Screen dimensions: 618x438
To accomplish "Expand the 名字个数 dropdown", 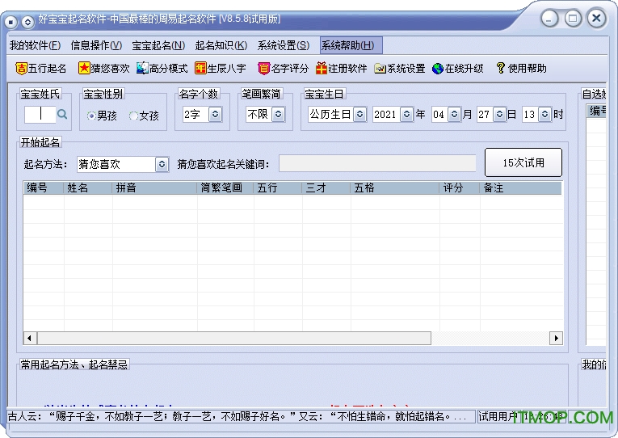I will pos(215,115).
